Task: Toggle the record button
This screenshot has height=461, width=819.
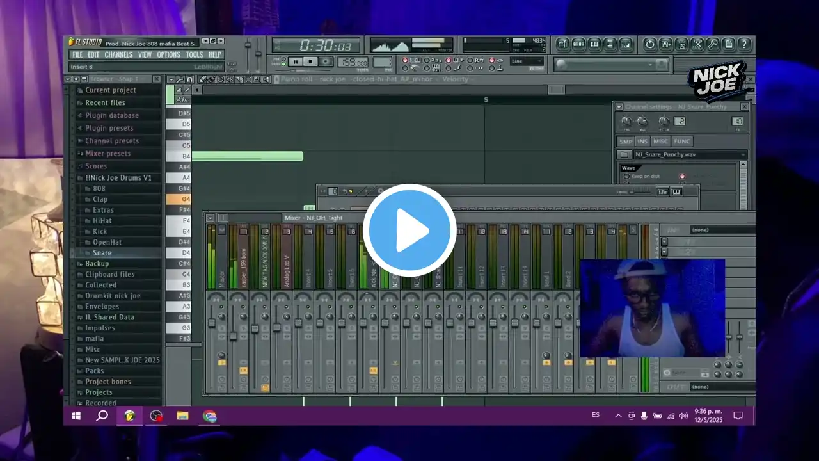Action: pyautogui.click(x=326, y=61)
